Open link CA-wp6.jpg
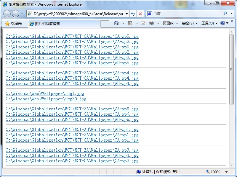 point(72,114)
